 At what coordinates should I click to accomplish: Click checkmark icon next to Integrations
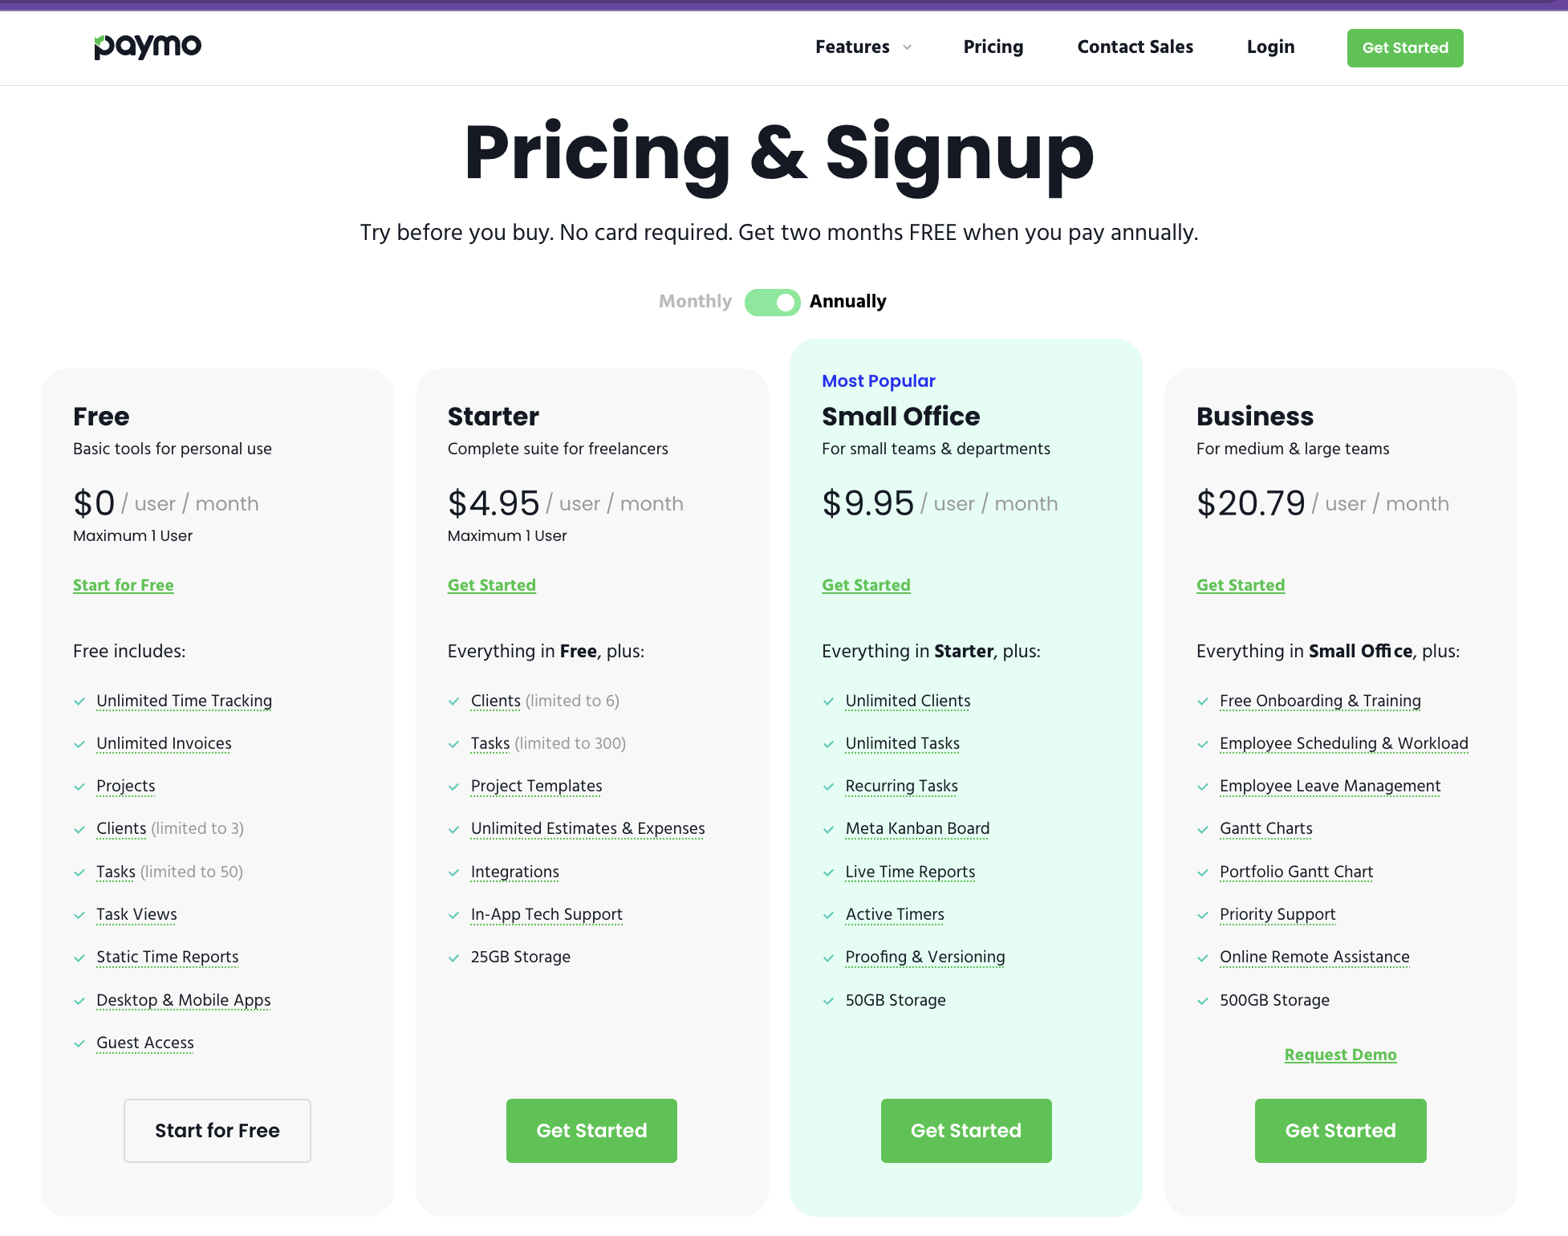click(x=454, y=872)
